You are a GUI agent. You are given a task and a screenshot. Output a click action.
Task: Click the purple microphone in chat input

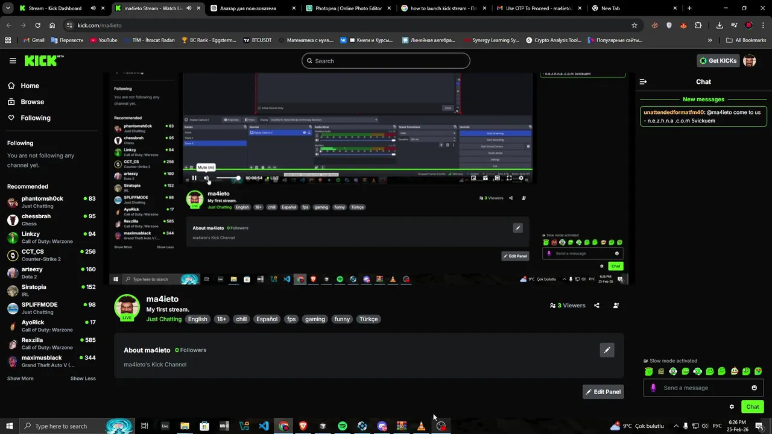[653, 388]
